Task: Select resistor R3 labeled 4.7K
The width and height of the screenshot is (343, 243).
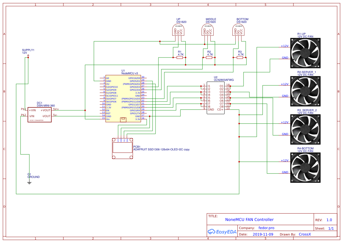Action: pos(240,58)
